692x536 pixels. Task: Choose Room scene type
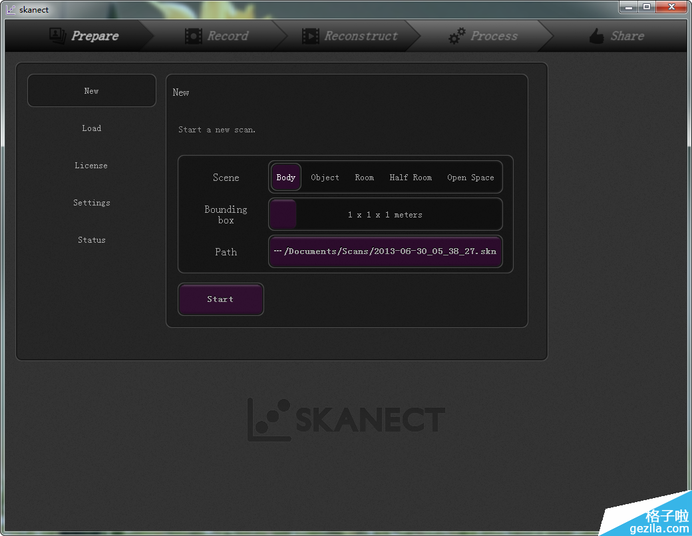(x=364, y=178)
